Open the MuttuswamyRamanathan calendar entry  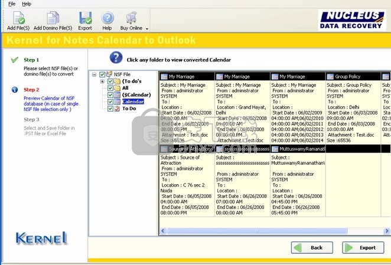click(298, 181)
